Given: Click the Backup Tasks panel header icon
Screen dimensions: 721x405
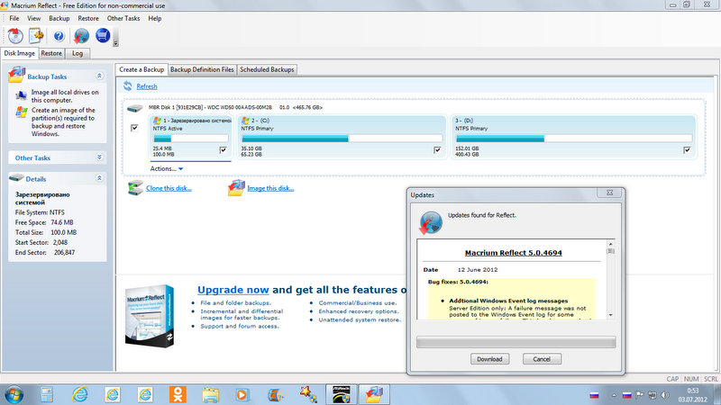Looking at the screenshot, I should point(16,75).
